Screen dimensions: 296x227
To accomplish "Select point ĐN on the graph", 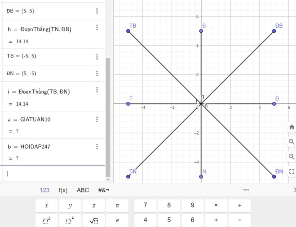I will pos(274,177).
